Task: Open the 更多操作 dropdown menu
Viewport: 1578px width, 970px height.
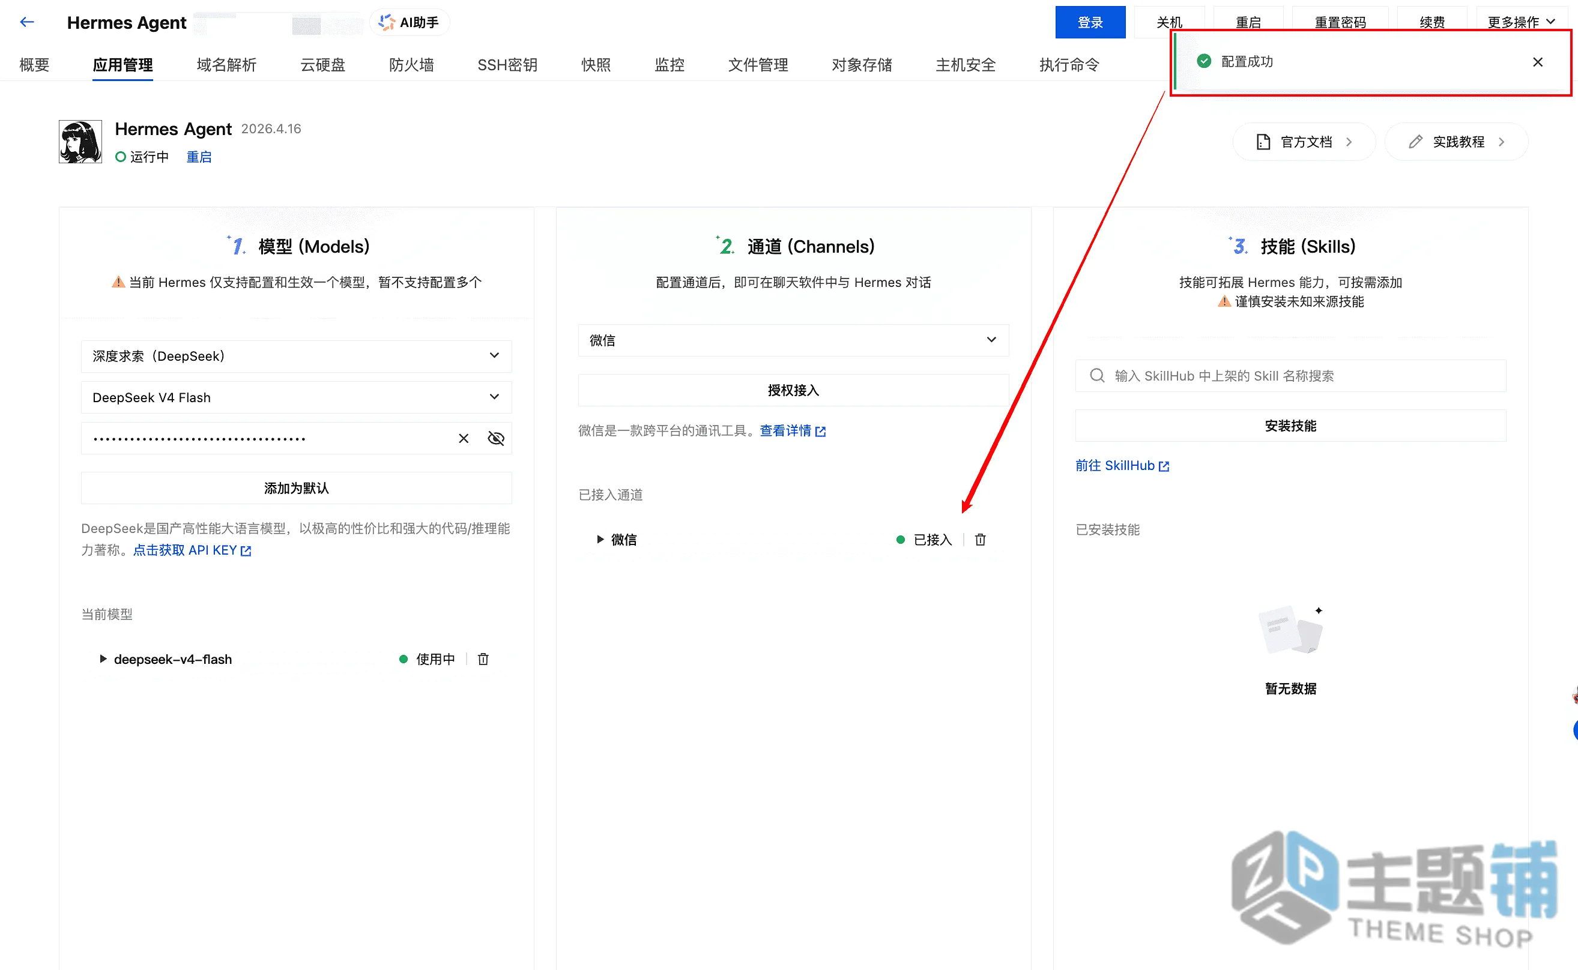Action: point(1521,22)
